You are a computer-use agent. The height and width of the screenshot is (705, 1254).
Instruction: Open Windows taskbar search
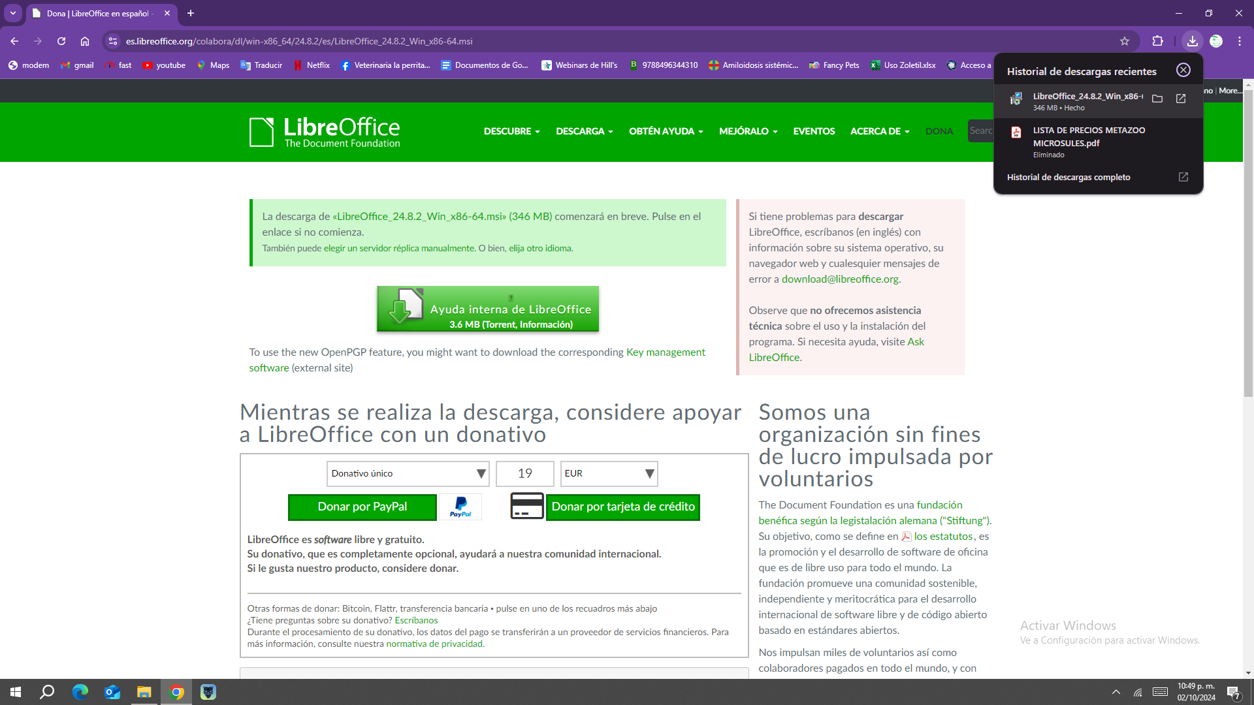(x=47, y=692)
